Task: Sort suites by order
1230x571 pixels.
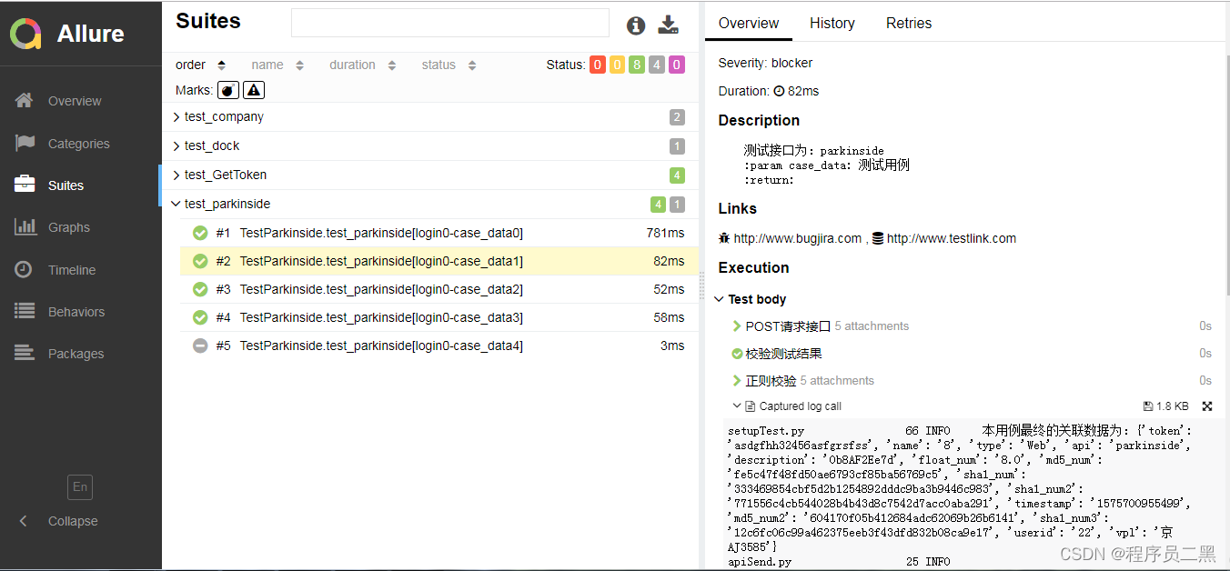Action: (x=201, y=65)
